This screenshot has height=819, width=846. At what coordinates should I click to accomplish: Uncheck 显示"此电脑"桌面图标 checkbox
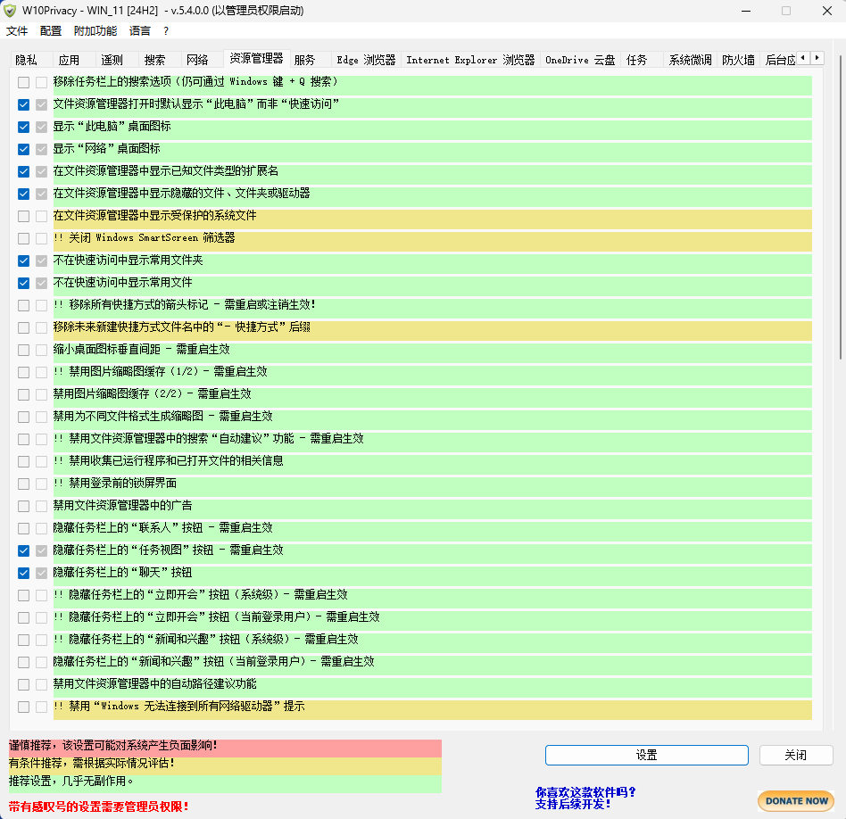click(23, 127)
